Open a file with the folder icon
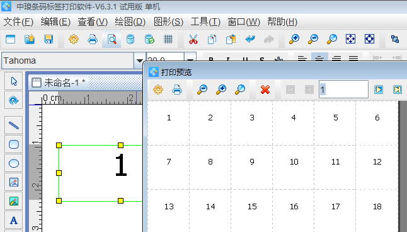 (30, 39)
